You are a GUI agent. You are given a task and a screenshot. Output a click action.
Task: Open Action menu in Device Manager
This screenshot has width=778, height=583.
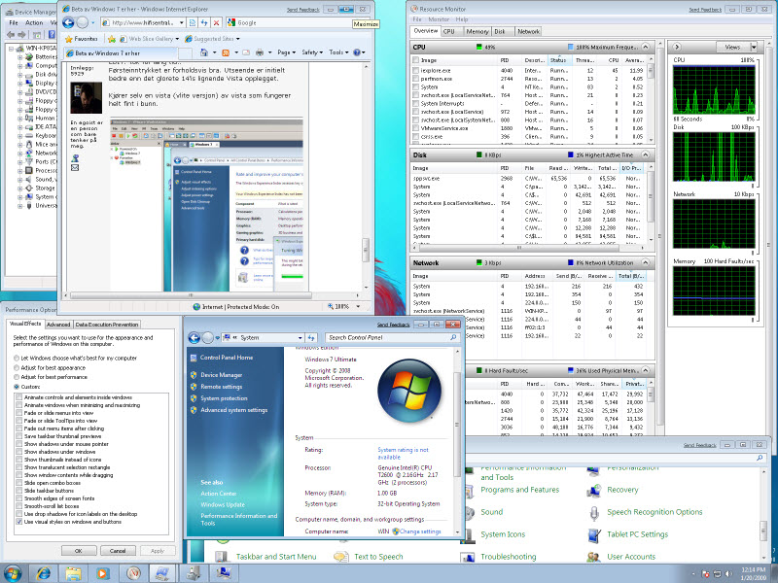point(34,22)
